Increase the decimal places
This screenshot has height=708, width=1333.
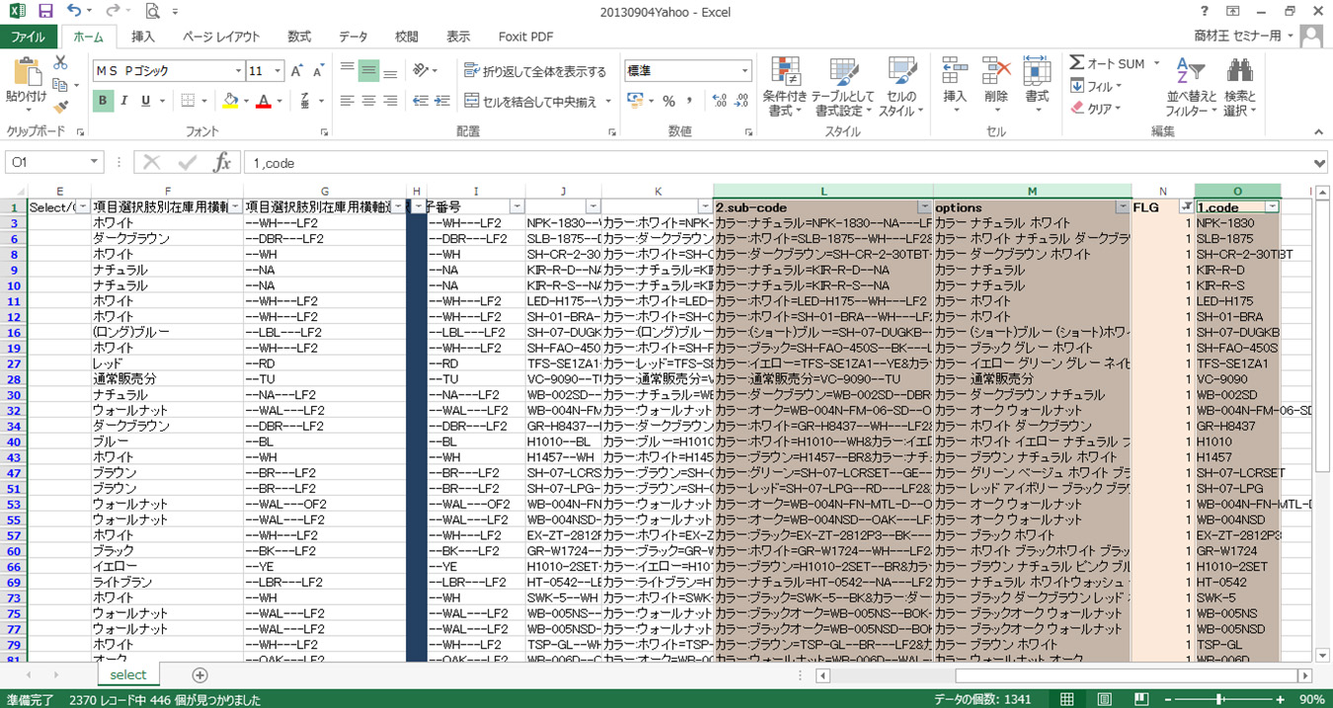coord(719,101)
